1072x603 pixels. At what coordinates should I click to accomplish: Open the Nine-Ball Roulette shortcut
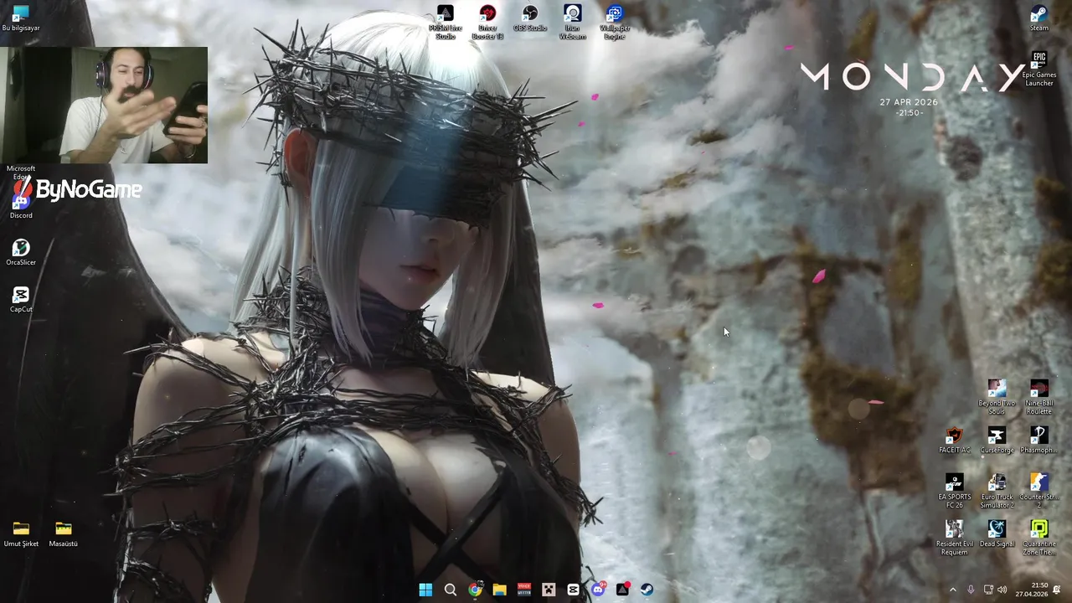(x=1039, y=397)
